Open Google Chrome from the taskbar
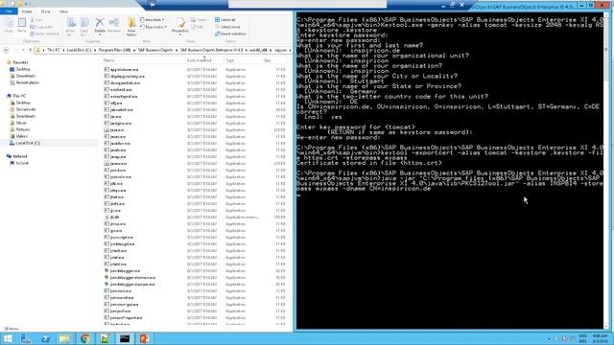This screenshot has width=614, height=345. (85, 338)
